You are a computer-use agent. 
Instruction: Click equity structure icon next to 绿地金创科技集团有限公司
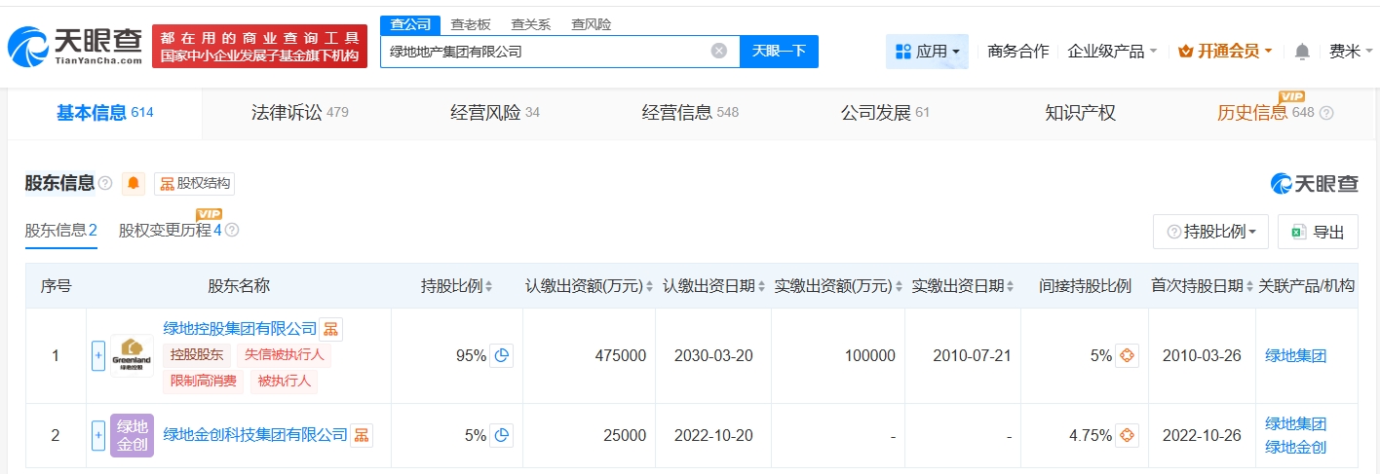361,435
